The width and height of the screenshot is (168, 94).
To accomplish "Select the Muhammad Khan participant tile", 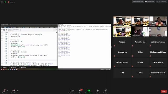I will pos(158,52).
